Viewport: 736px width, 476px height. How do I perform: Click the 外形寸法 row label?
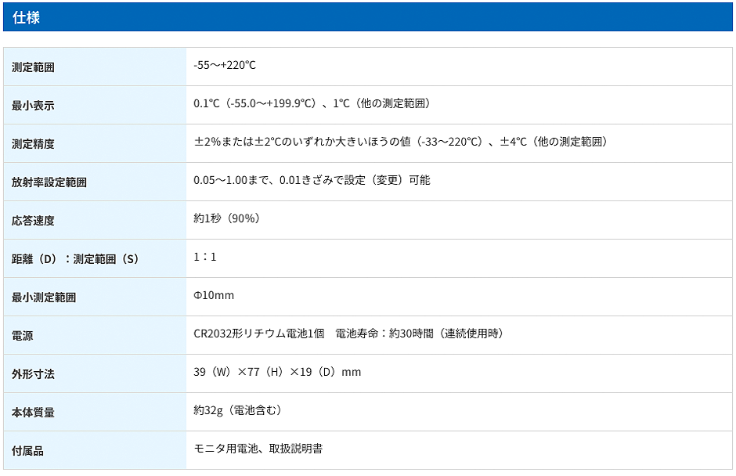pyautogui.click(x=33, y=374)
